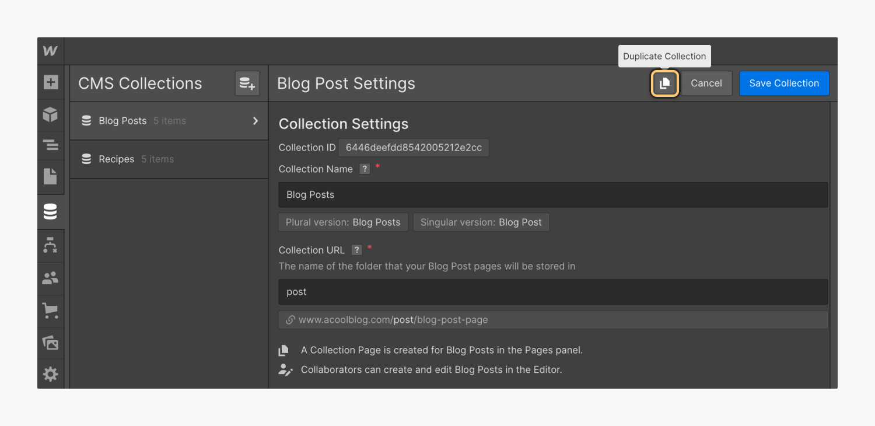Open the Pages panel
The width and height of the screenshot is (875, 426).
coord(51,176)
